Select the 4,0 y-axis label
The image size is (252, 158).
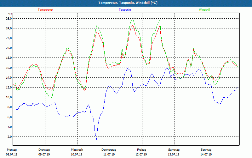(9, 127)
